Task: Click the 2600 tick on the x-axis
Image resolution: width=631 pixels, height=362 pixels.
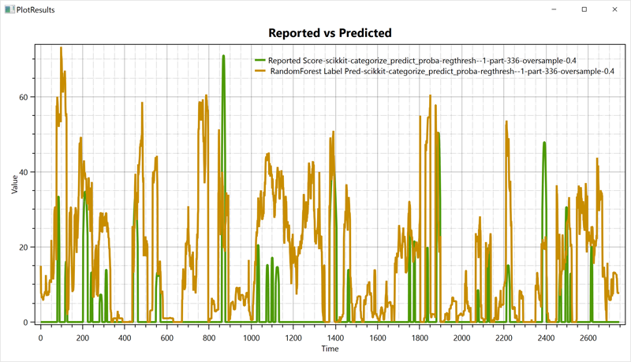Action: click(x=588, y=337)
